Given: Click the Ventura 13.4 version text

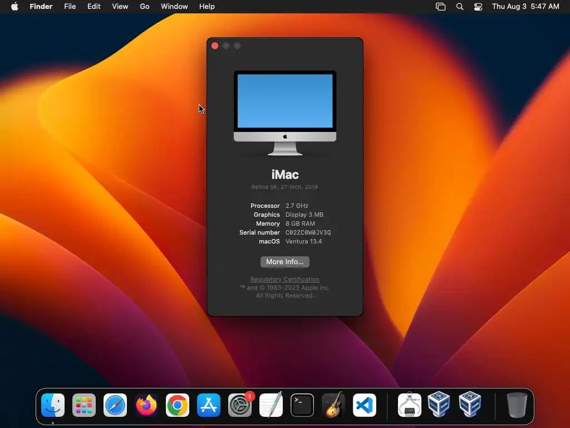Looking at the screenshot, I should 303,241.
